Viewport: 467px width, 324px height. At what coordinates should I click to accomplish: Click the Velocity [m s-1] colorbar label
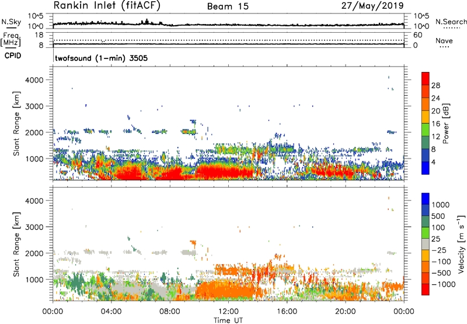[x=461, y=244]
